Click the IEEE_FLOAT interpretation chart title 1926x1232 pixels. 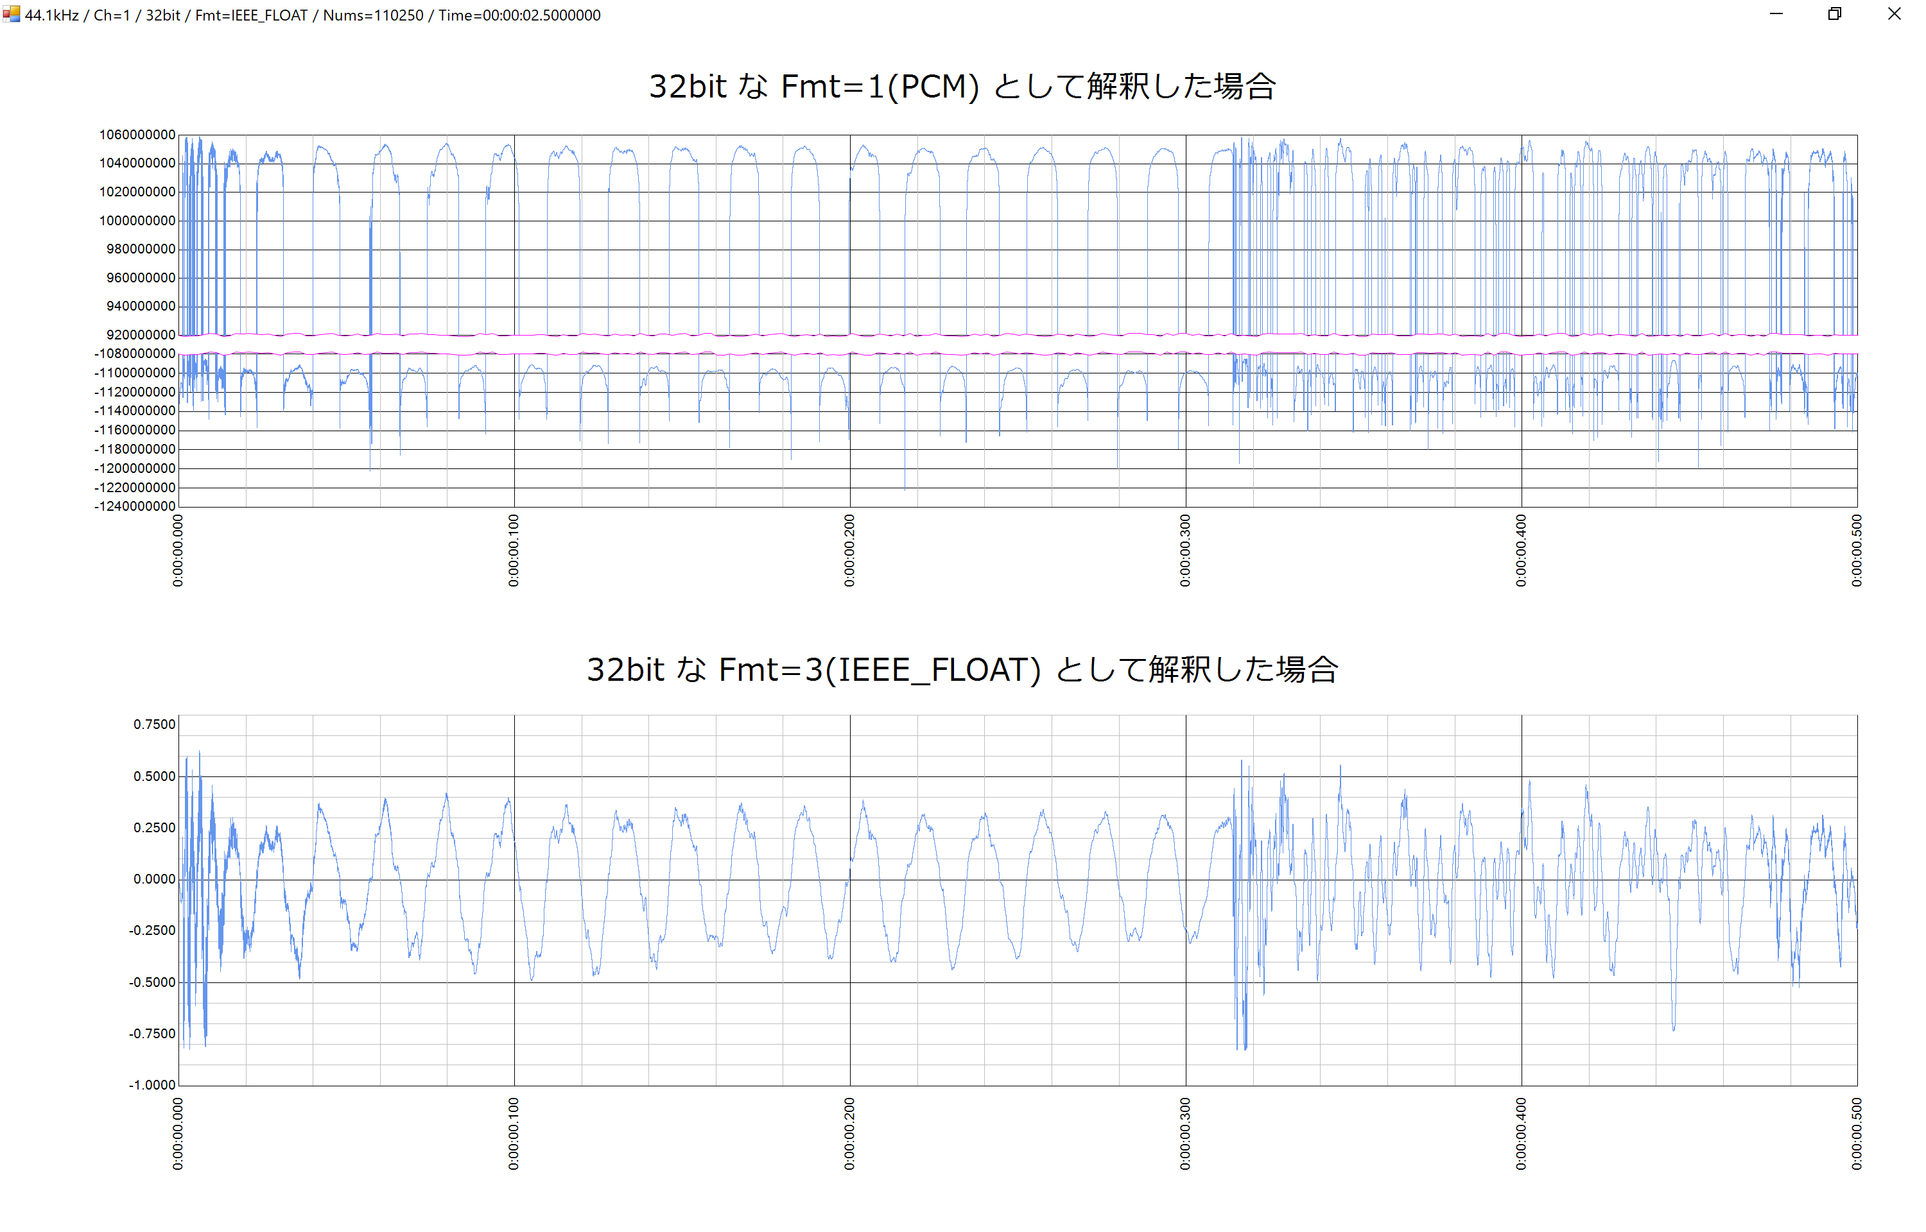[962, 670]
